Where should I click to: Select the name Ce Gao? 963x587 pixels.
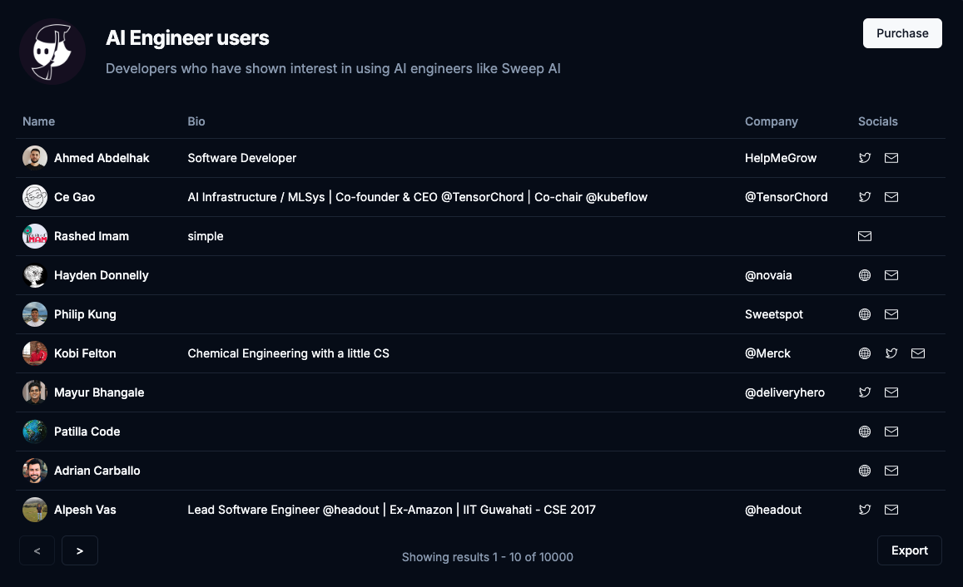pyautogui.click(x=74, y=197)
